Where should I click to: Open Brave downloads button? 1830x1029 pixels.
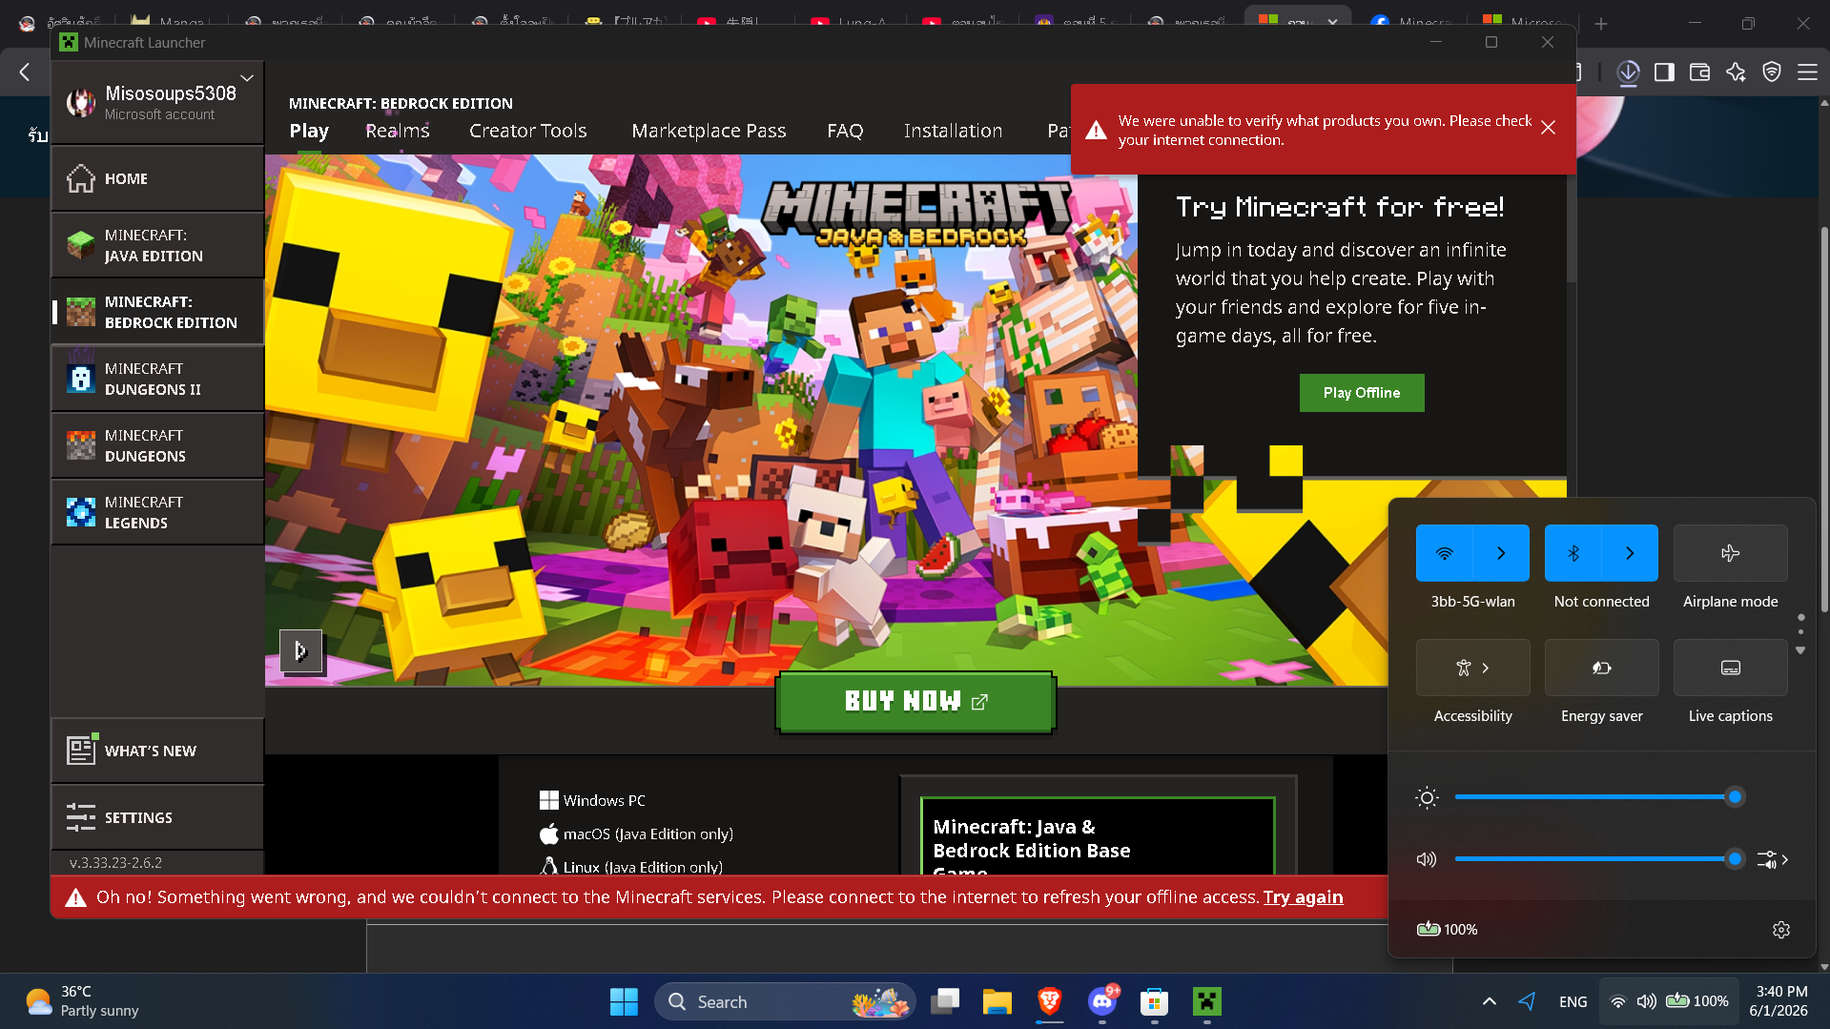1628,72
